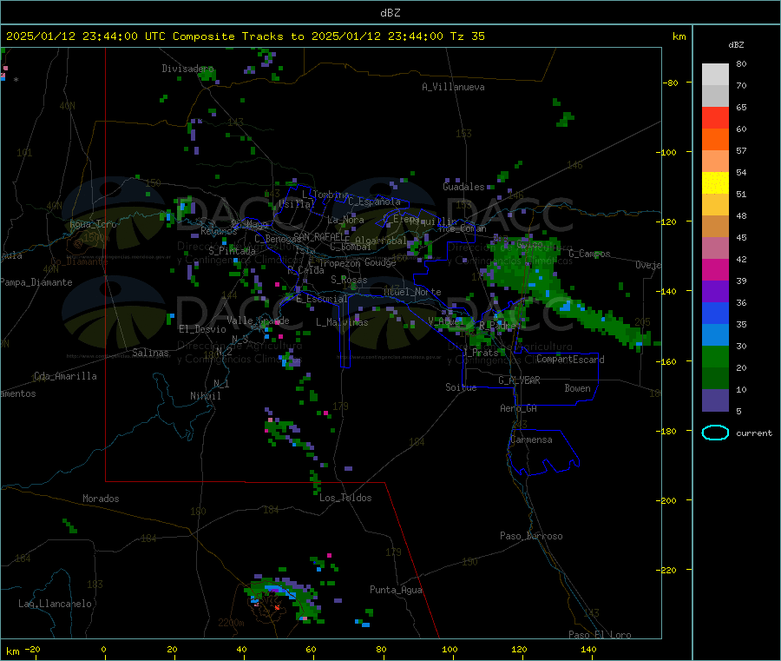Viewport: 781px width, 661px height.
Task: Click the 10 dBZ slate-purple swatch
Action: [x=715, y=400]
